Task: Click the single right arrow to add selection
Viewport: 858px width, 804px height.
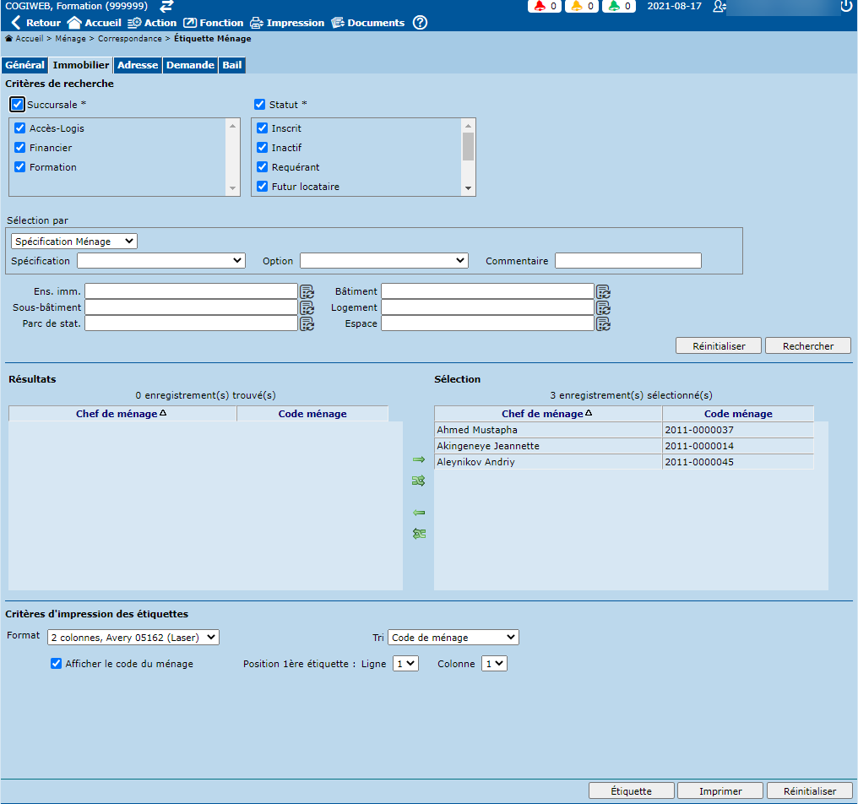Action: click(x=418, y=459)
